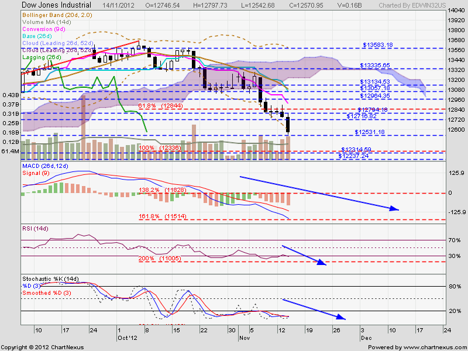468x351 pixels.
Task: Click the 0.43B volume axis label
Action: pyautogui.click(x=11, y=95)
